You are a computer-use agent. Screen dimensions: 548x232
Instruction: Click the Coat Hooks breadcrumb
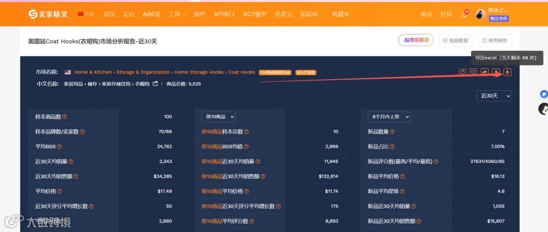point(242,72)
